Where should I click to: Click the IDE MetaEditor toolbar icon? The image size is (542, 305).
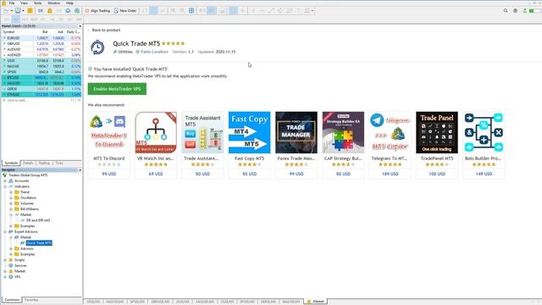pyautogui.click(x=41, y=11)
